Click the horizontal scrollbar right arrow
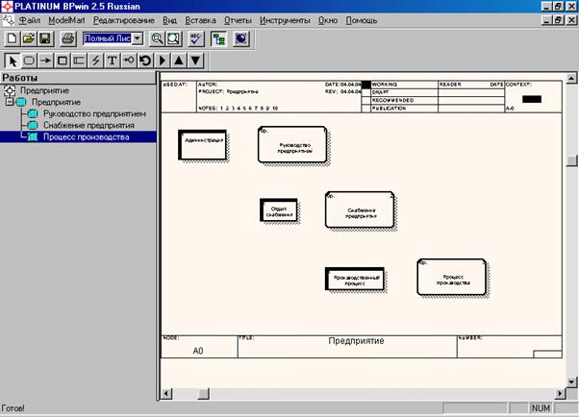The image size is (579, 417). tap(559, 394)
